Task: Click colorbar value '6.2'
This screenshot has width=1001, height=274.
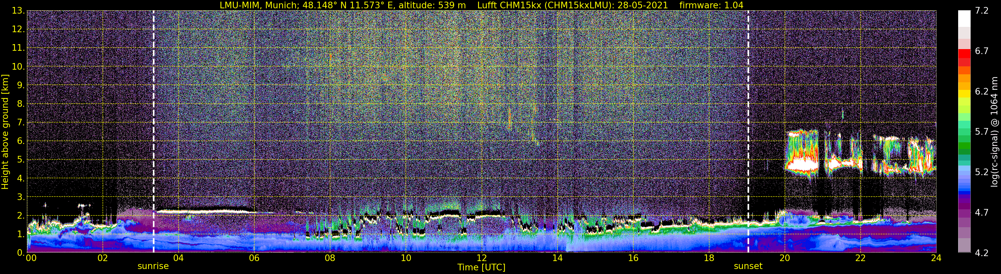Action: [982, 92]
